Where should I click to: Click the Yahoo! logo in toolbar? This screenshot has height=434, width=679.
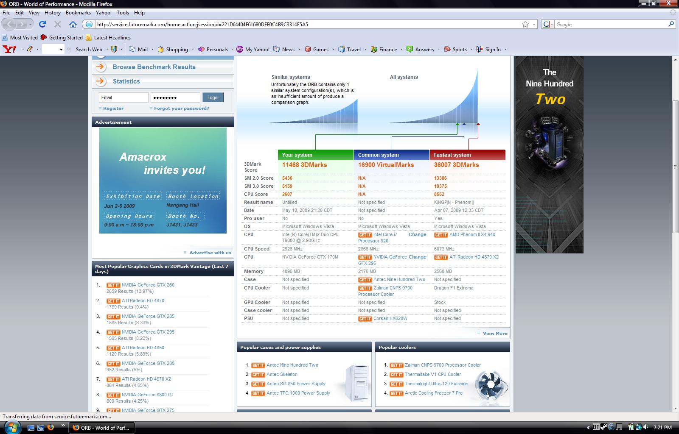[x=9, y=49]
